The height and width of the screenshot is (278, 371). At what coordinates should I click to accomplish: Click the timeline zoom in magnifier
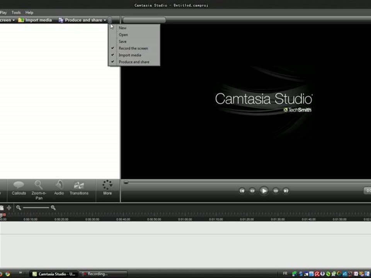coord(53,208)
